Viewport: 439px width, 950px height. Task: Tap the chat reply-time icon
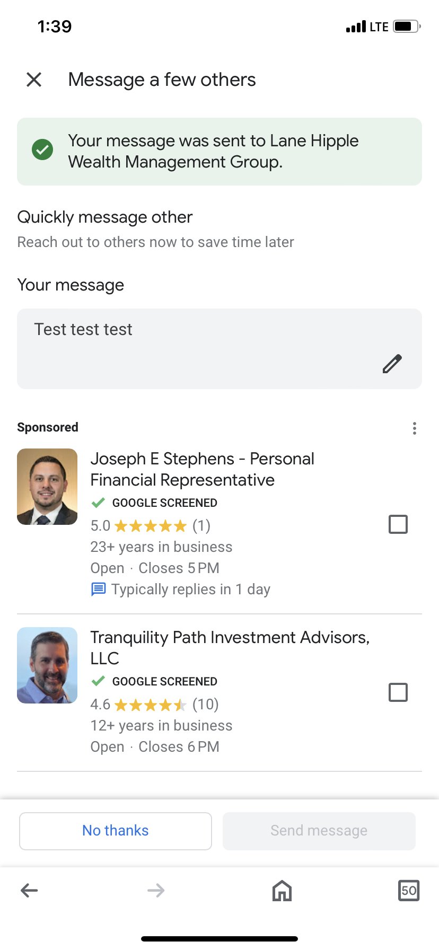(x=99, y=590)
